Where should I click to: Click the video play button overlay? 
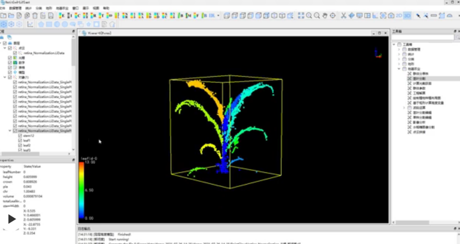11,219
